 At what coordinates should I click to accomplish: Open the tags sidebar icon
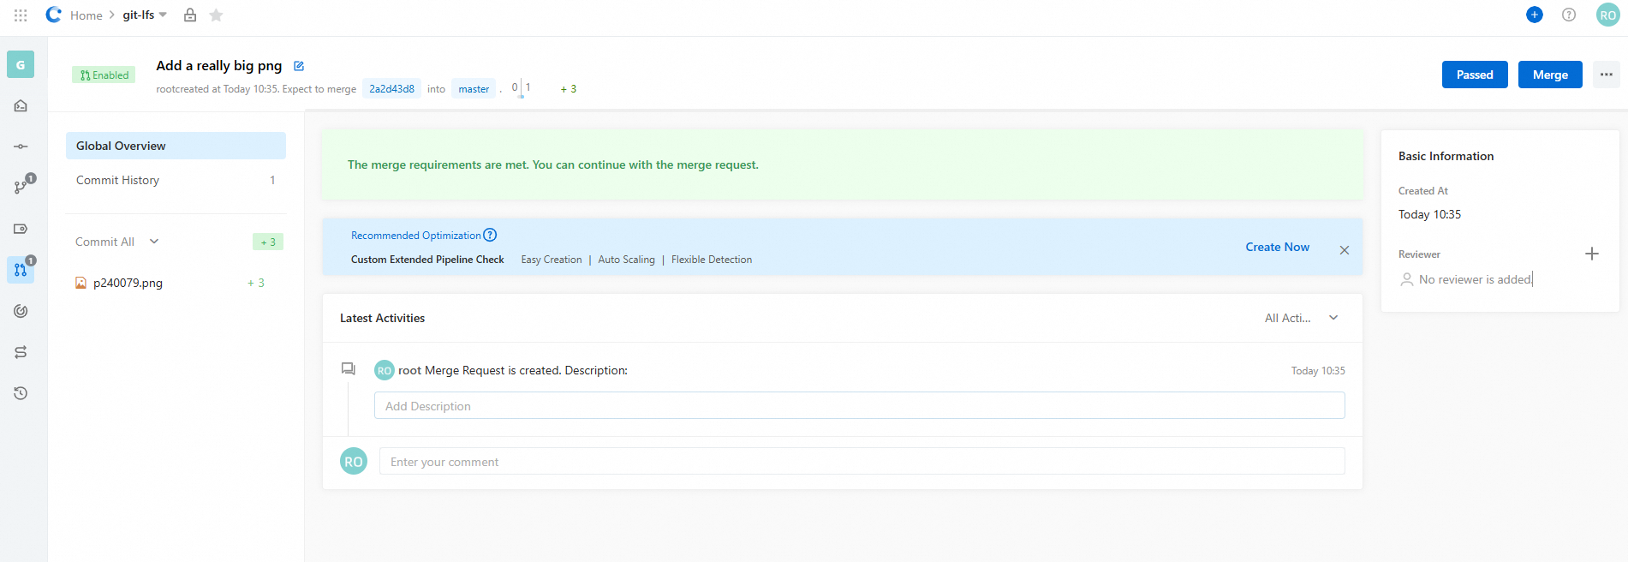tap(21, 229)
